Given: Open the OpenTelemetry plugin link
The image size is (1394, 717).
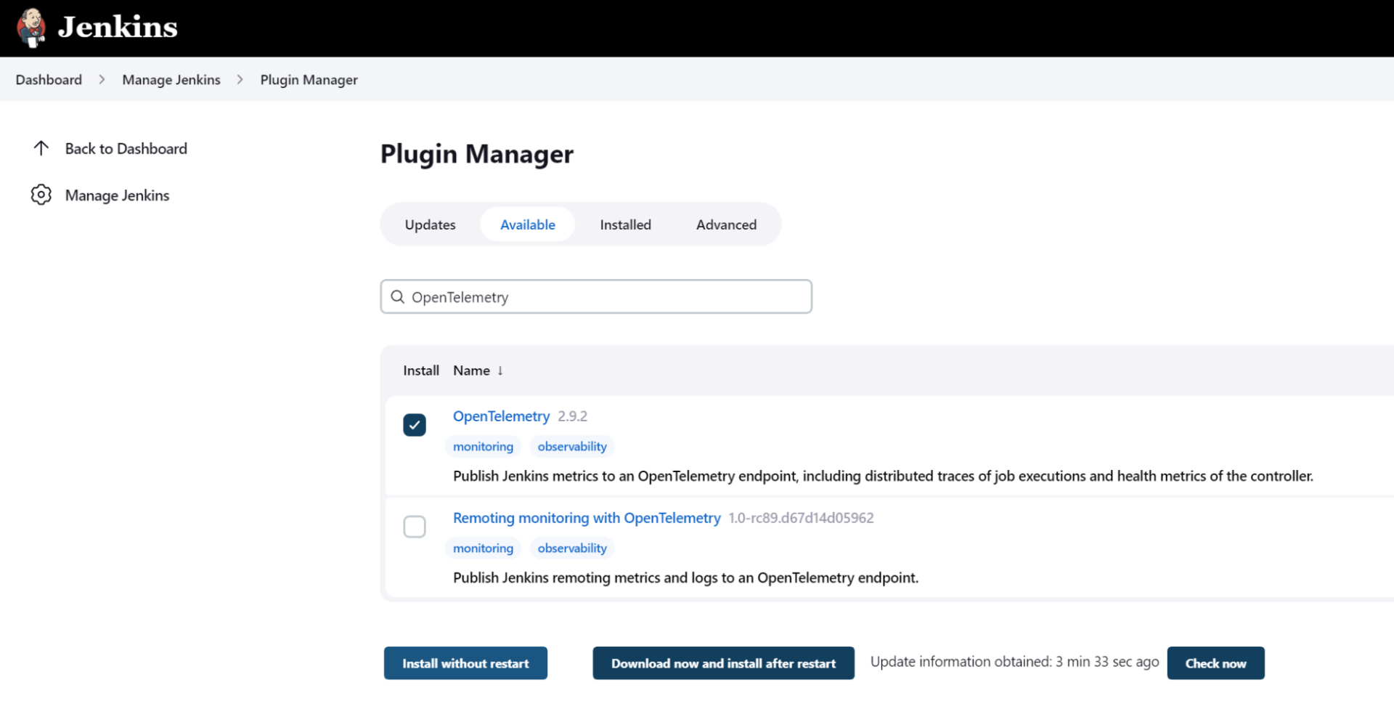Looking at the screenshot, I should click(501, 416).
